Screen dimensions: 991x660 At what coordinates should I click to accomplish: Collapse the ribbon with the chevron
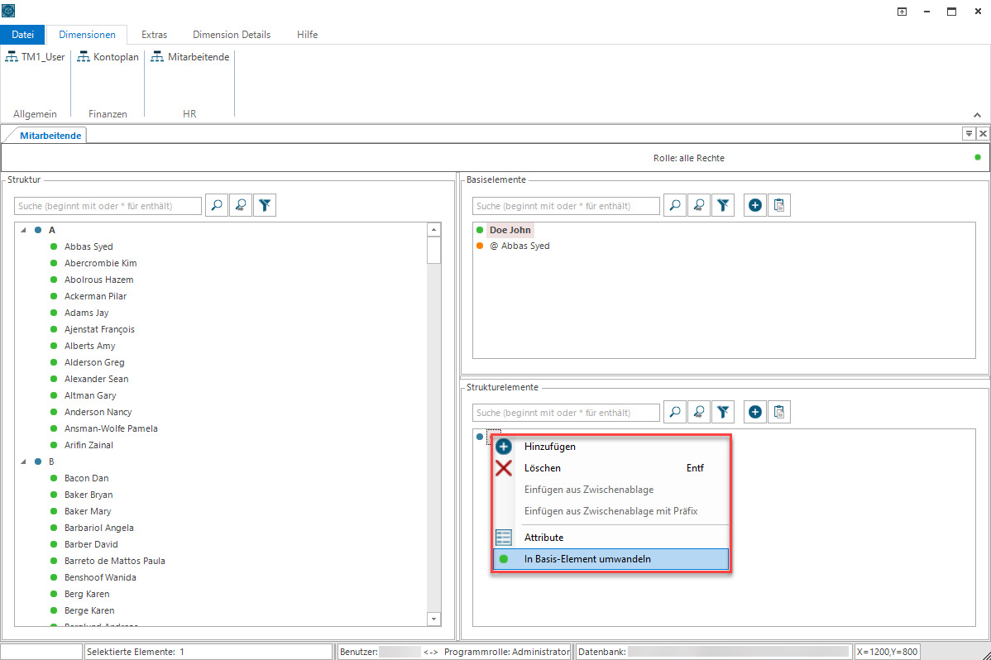pyautogui.click(x=977, y=115)
